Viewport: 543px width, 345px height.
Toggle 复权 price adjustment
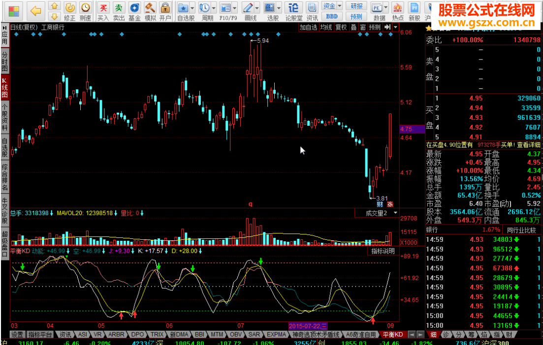(341, 27)
